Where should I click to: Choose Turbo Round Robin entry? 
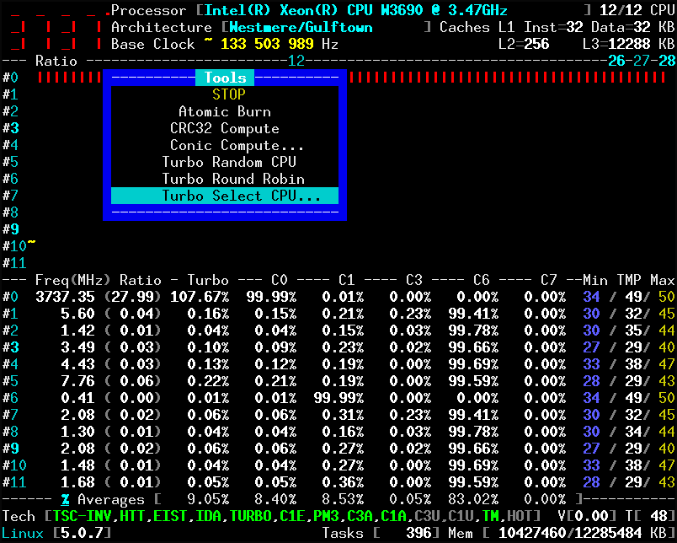[233, 179]
